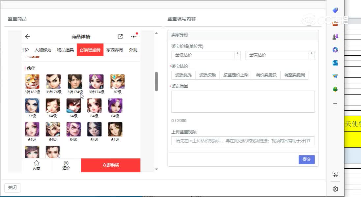Click the scroll up arrow of product panel

pyautogui.click(x=156, y=33)
